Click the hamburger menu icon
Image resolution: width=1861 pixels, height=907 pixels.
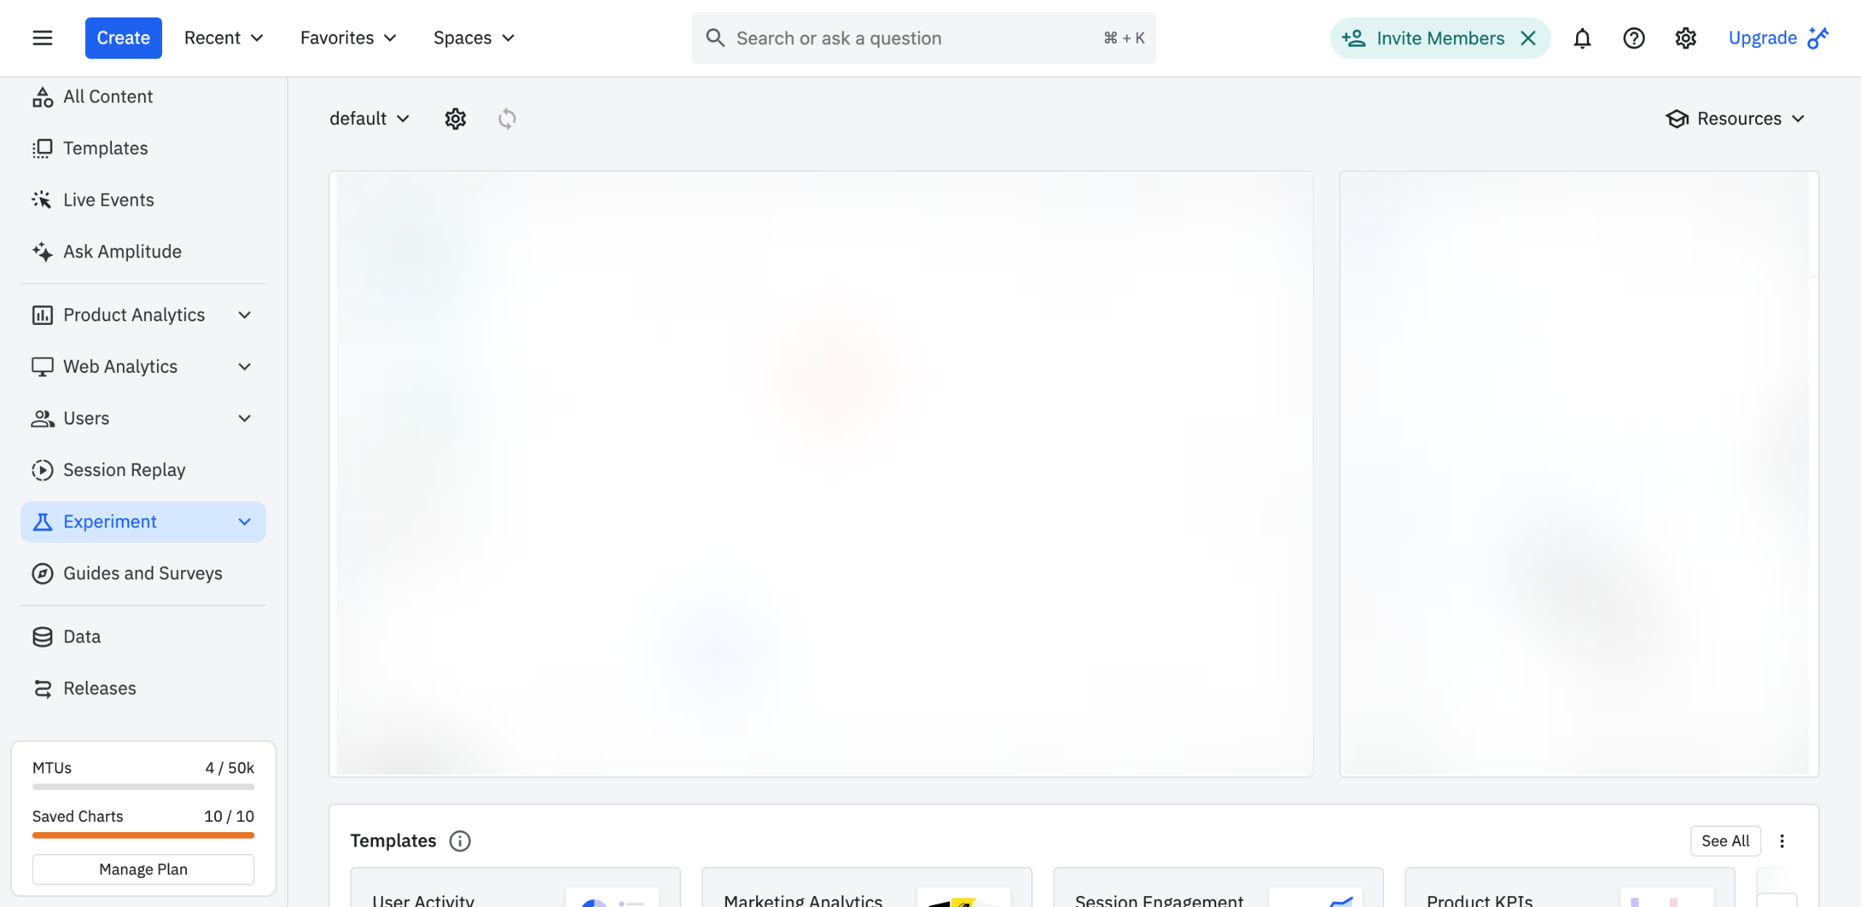click(x=42, y=38)
